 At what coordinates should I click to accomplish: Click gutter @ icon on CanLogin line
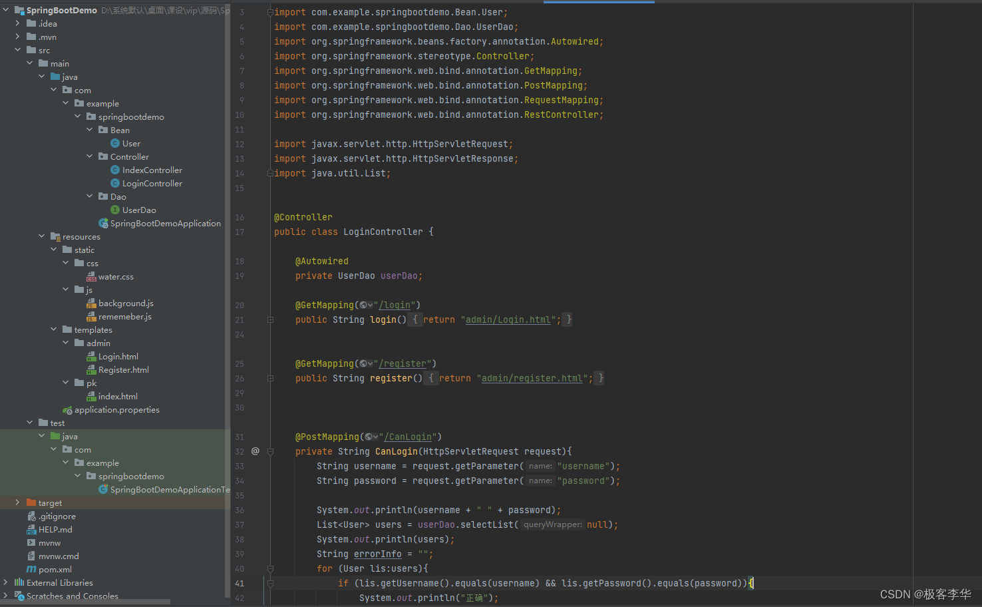click(x=255, y=451)
